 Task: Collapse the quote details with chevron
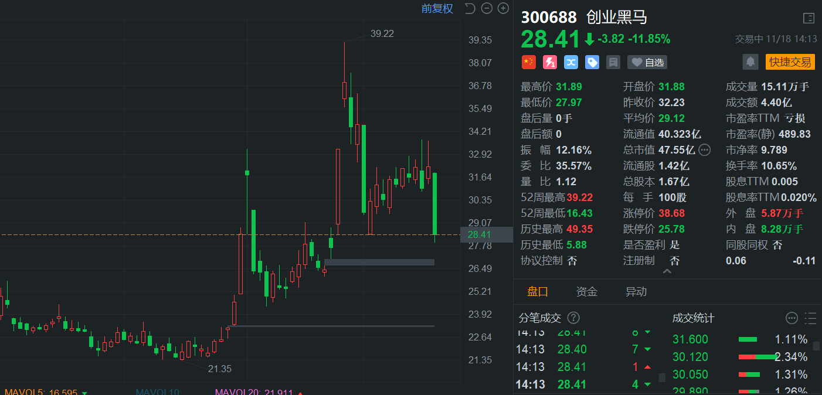point(667,271)
